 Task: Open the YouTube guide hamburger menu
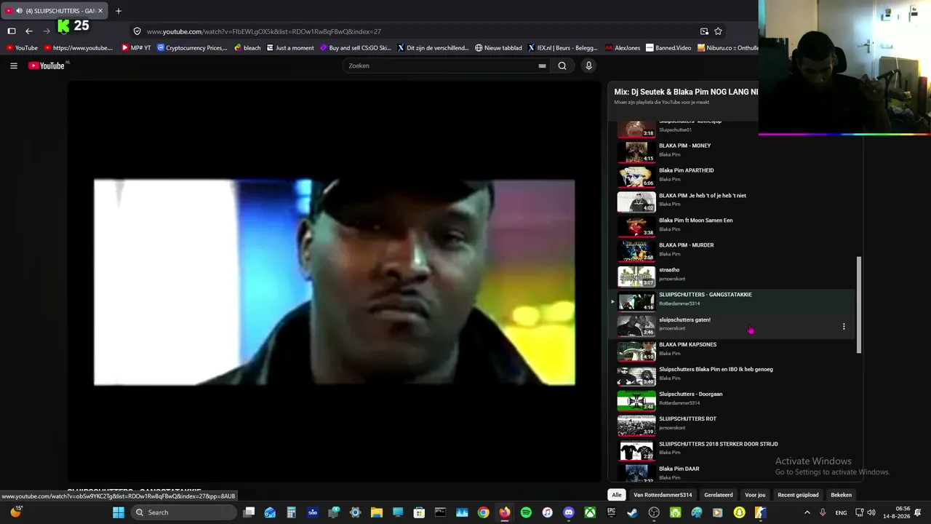click(x=14, y=65)
